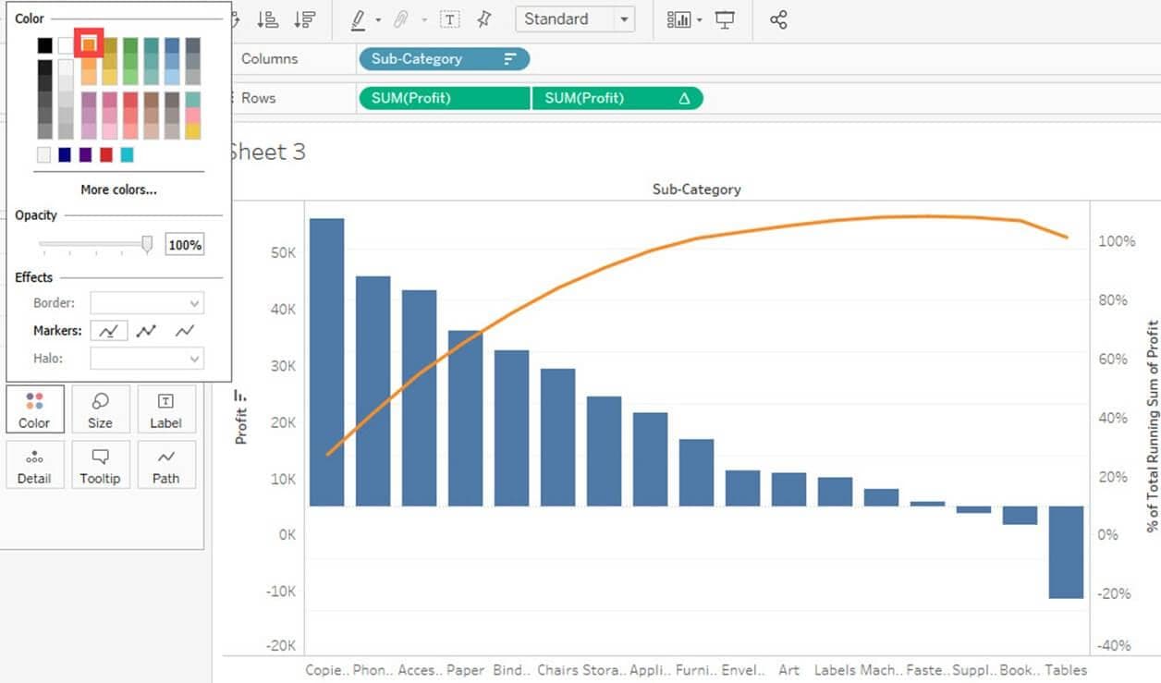1161x683 pixels.
Task: Click the second SUM(Profit) pill on Rows
Action: pos(617,97)
